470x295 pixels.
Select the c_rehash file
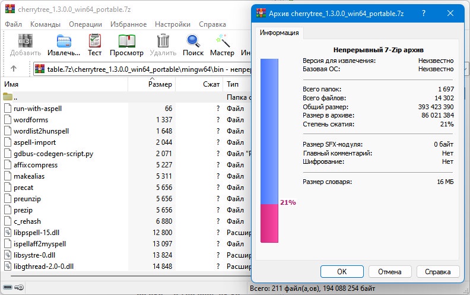coord(27,221)
